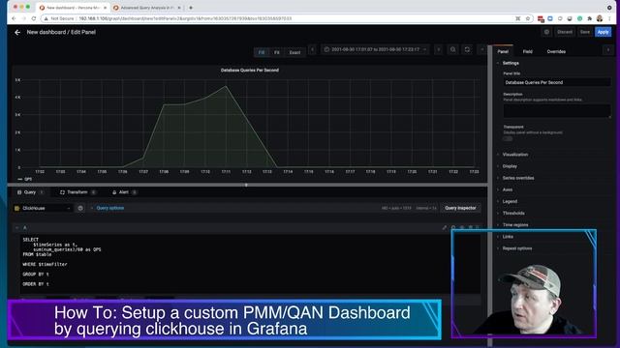Click the Save button
The height and width of the screenshot is (348, 620).
(585, 32)
